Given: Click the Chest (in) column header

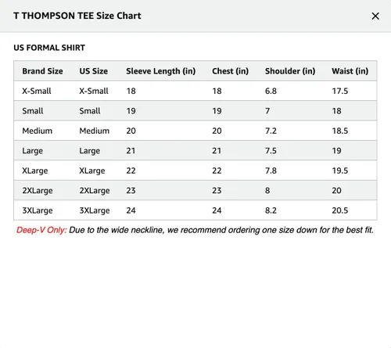Looking at the screenshot, I should click(230, 71).
